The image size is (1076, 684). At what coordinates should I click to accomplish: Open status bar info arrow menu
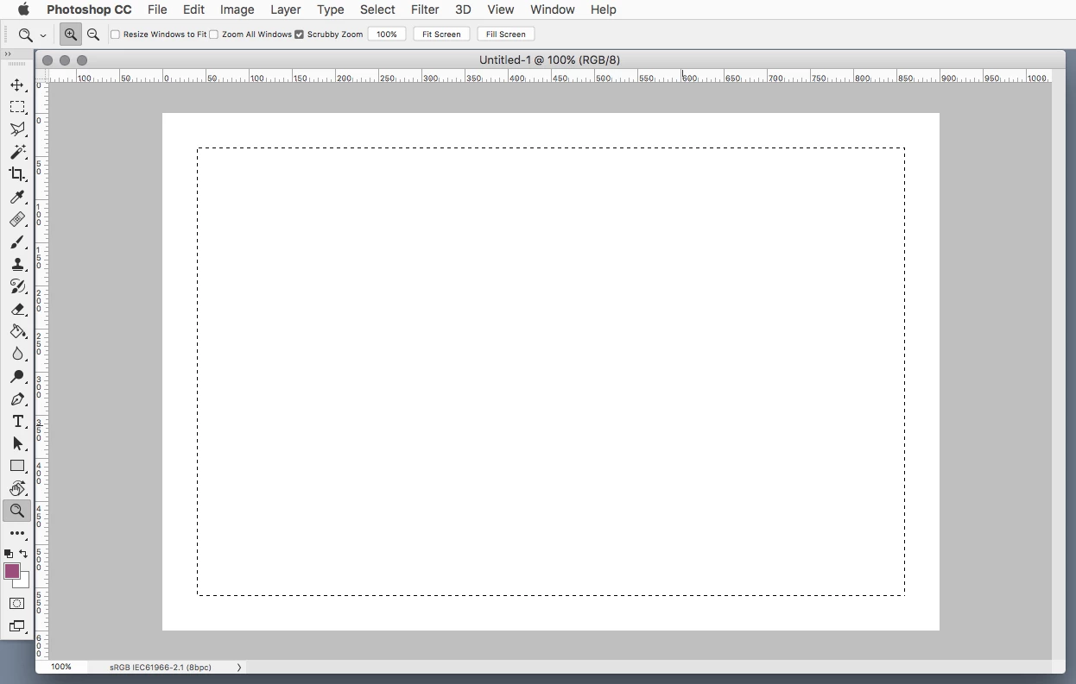239,667
